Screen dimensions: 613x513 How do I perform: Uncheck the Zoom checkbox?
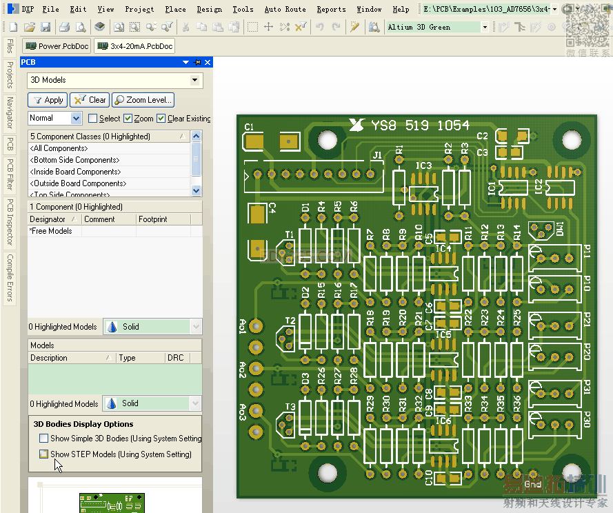(x=128, y=119)
